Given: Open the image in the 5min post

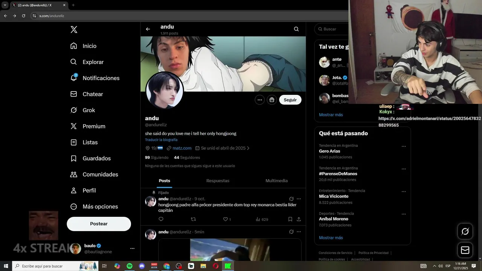Looking at the screenshot, I should click(x=230, y=250).
